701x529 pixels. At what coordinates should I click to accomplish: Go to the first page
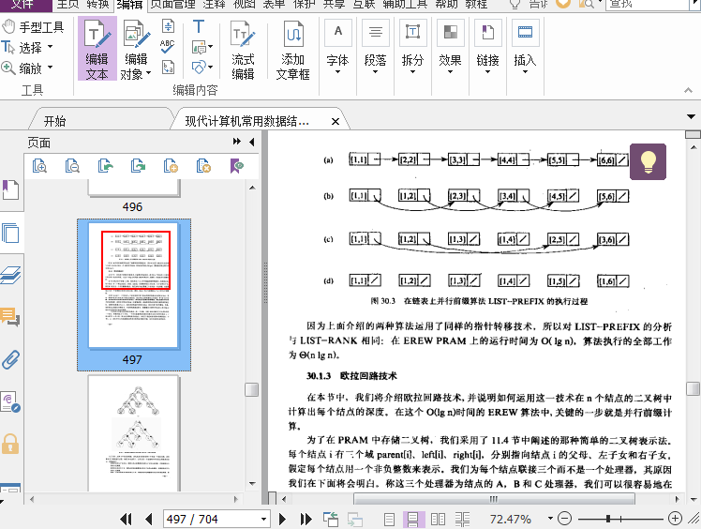[127, 520]
